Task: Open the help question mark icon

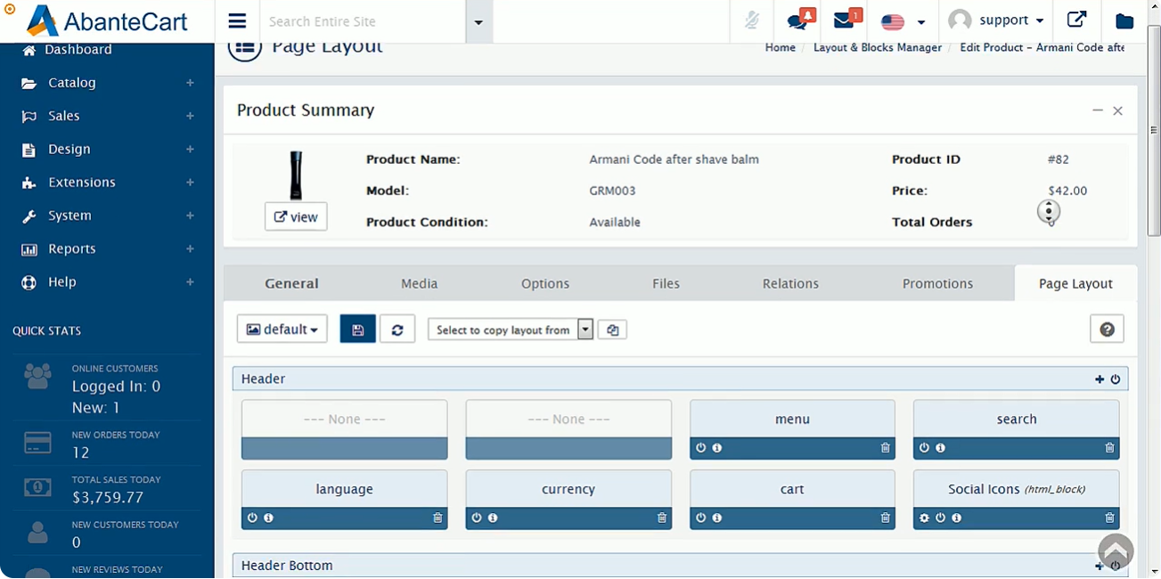Action: [1107, 329]
